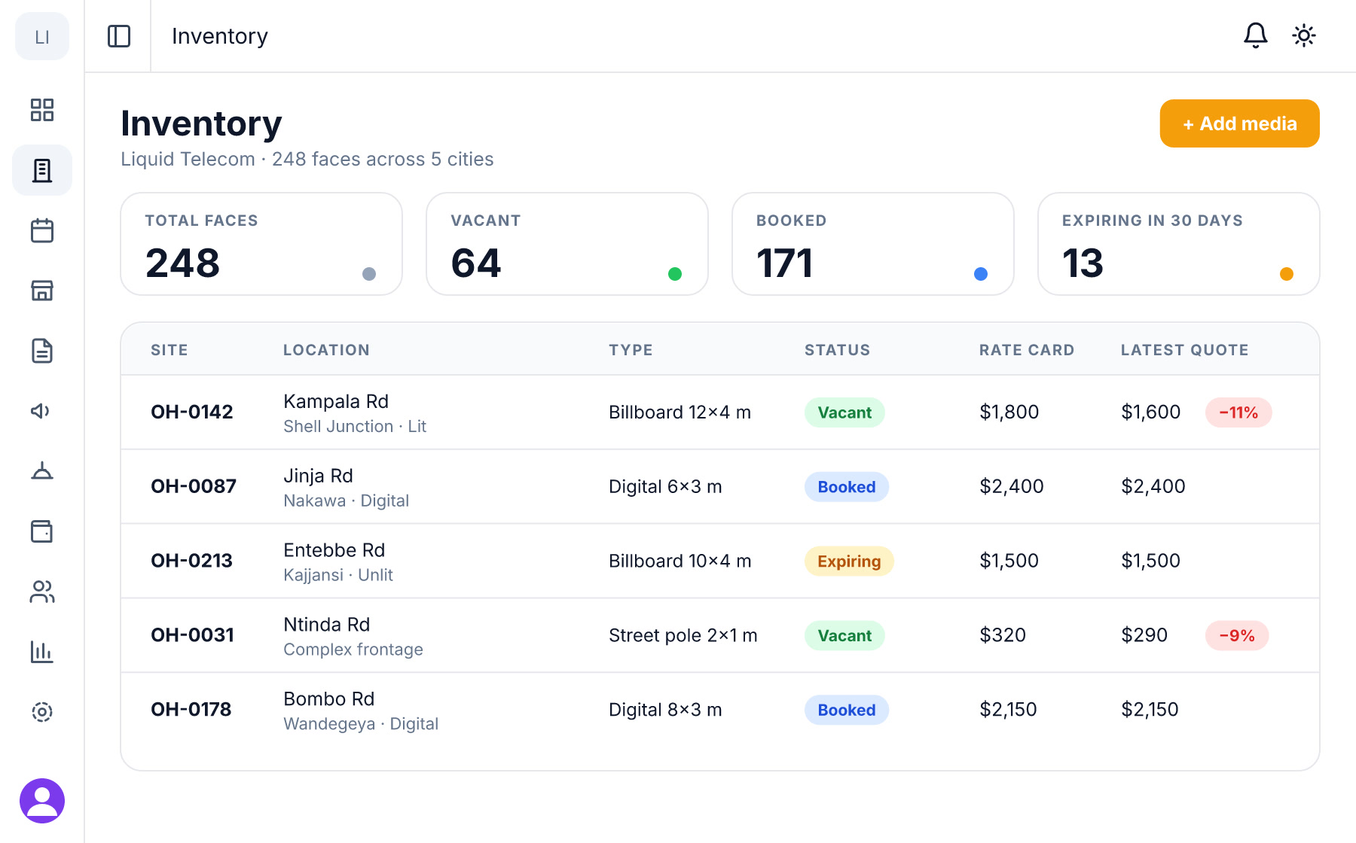Select site OH-0031
The height and width of the screenshot is (843, 1356).
(x=193, y=635)
